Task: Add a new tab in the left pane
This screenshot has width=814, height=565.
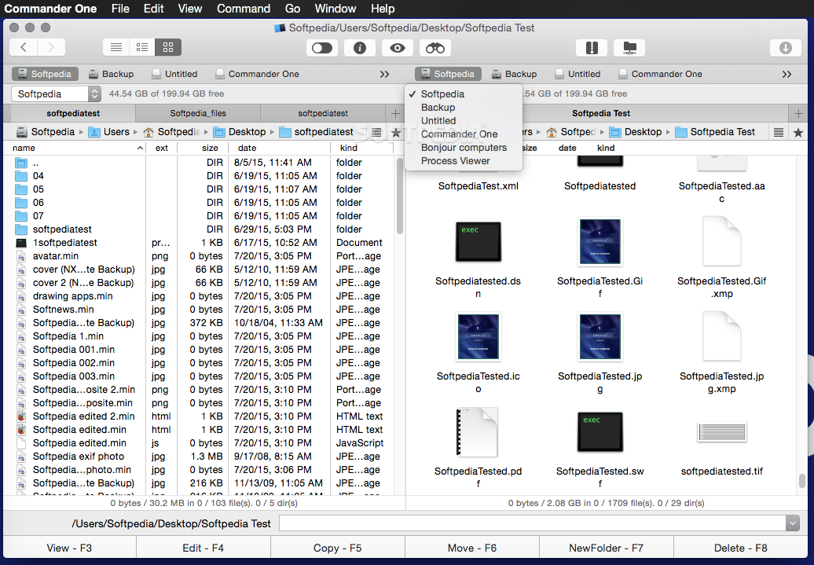Action: [x=395, y=113]
